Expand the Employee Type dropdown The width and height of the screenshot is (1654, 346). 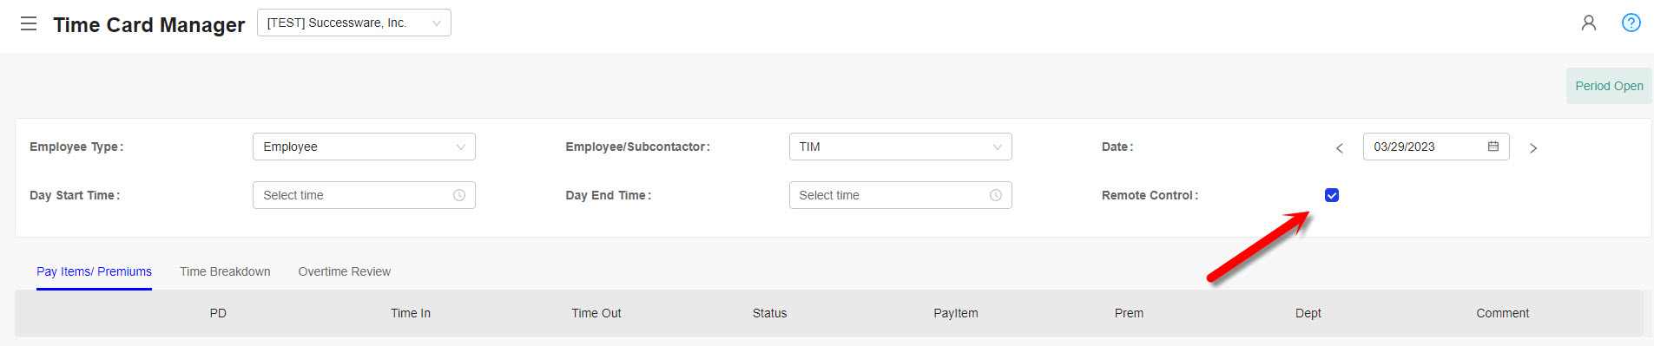click(x=364, y=147)
